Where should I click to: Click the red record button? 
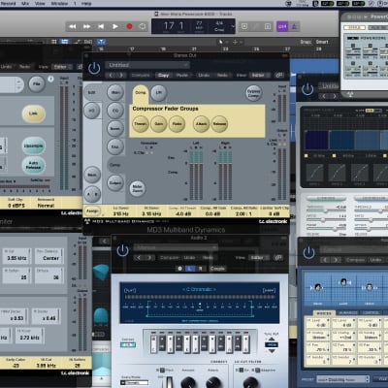coord(129,26)
